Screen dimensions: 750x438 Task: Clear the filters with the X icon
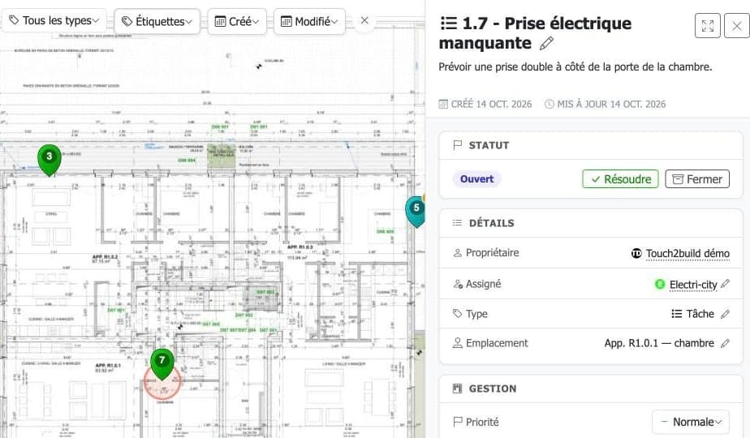point(364,20)
